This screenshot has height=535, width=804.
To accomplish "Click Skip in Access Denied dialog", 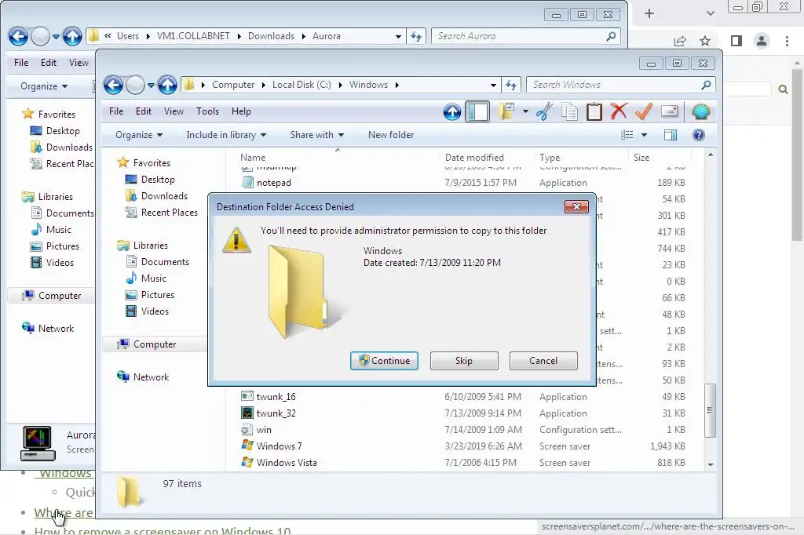I will click(x=464, y=361).
